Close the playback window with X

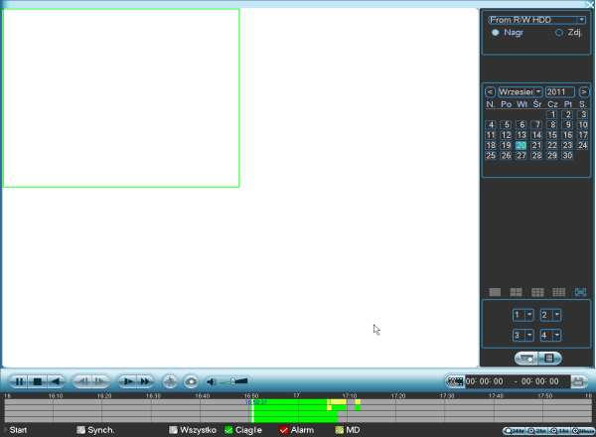click(x=590, y=4)
